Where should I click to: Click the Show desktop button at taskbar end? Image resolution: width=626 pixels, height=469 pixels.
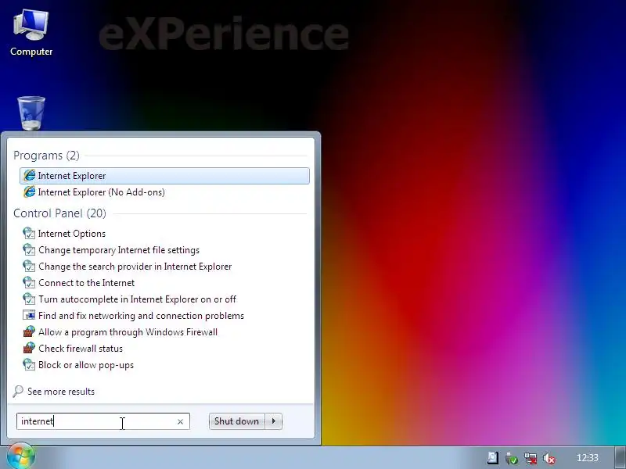[x=621, y=458]
